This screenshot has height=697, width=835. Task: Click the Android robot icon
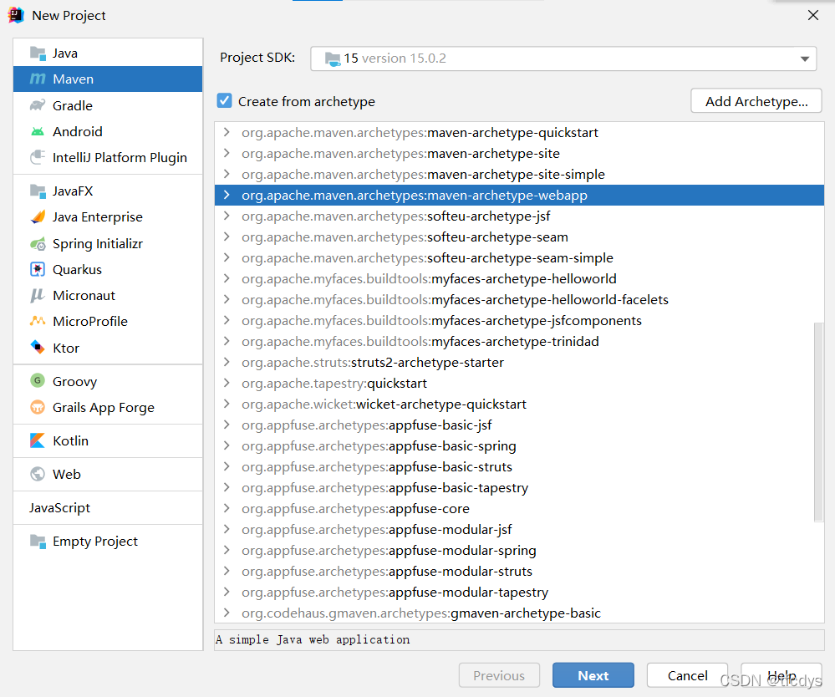pos(38,131)
